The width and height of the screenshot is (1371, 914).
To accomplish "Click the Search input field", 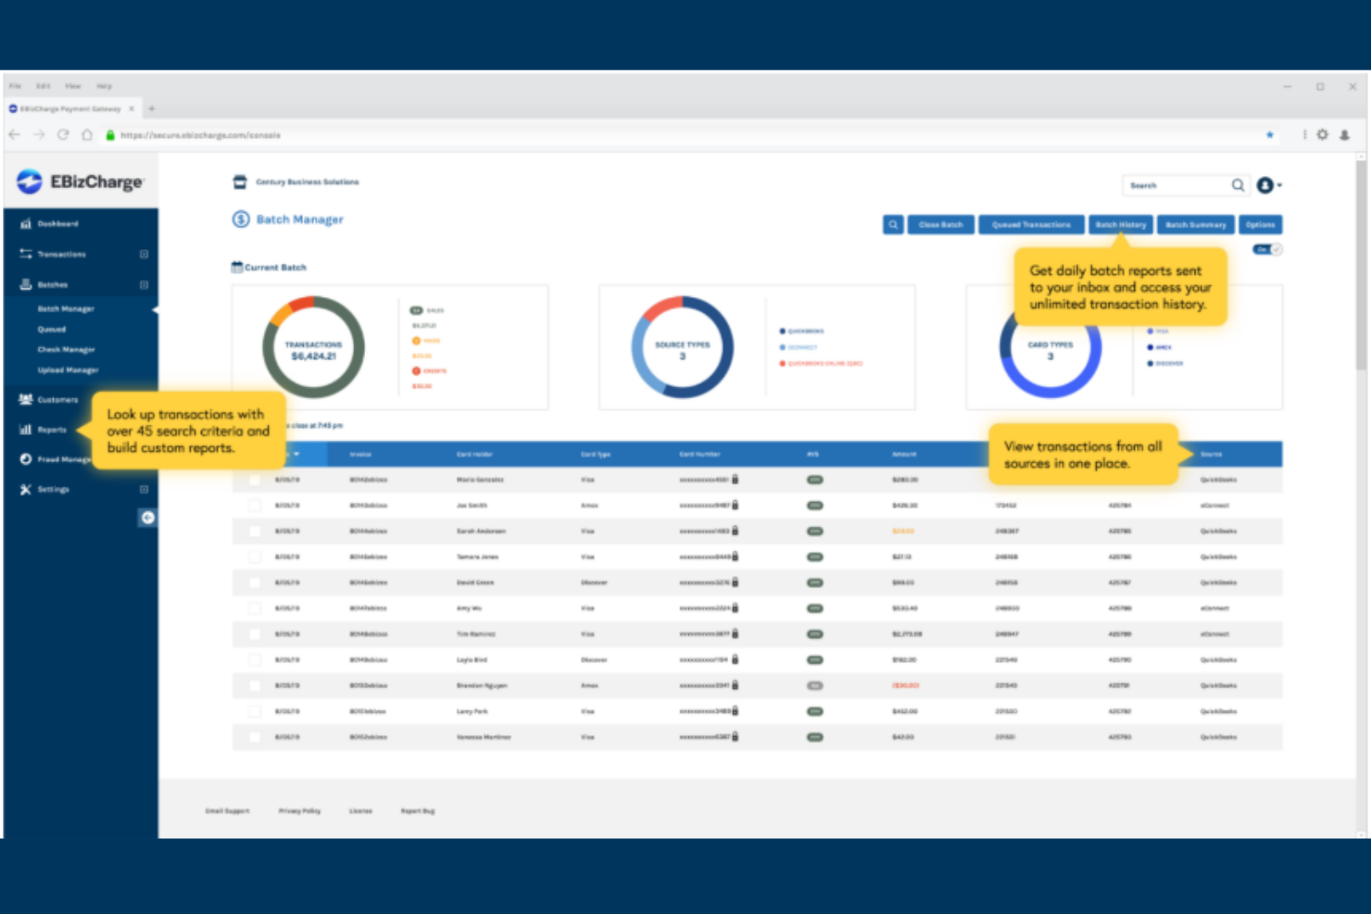I will 1176,185.
